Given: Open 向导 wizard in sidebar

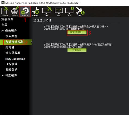Looking at the screenshot, I should (4, 25).
